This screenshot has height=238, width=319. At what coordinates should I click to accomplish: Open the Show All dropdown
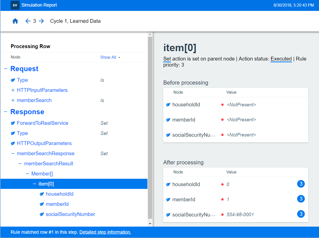coord(110,57)
